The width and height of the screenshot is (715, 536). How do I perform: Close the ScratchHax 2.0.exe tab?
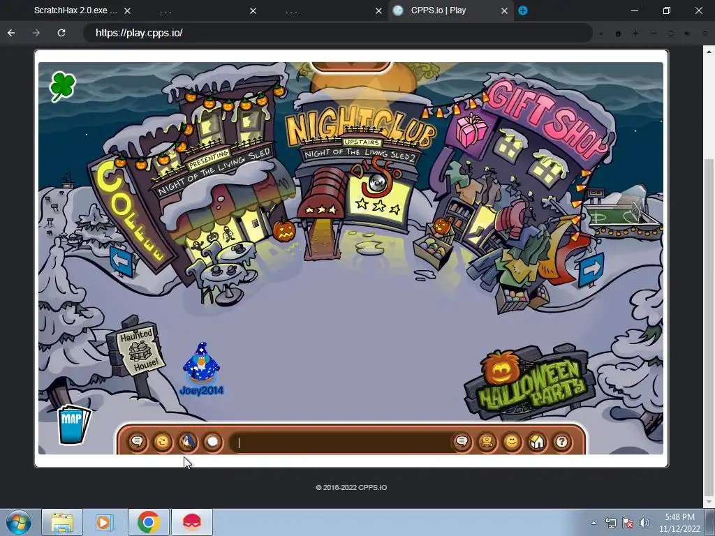[128, 10]
